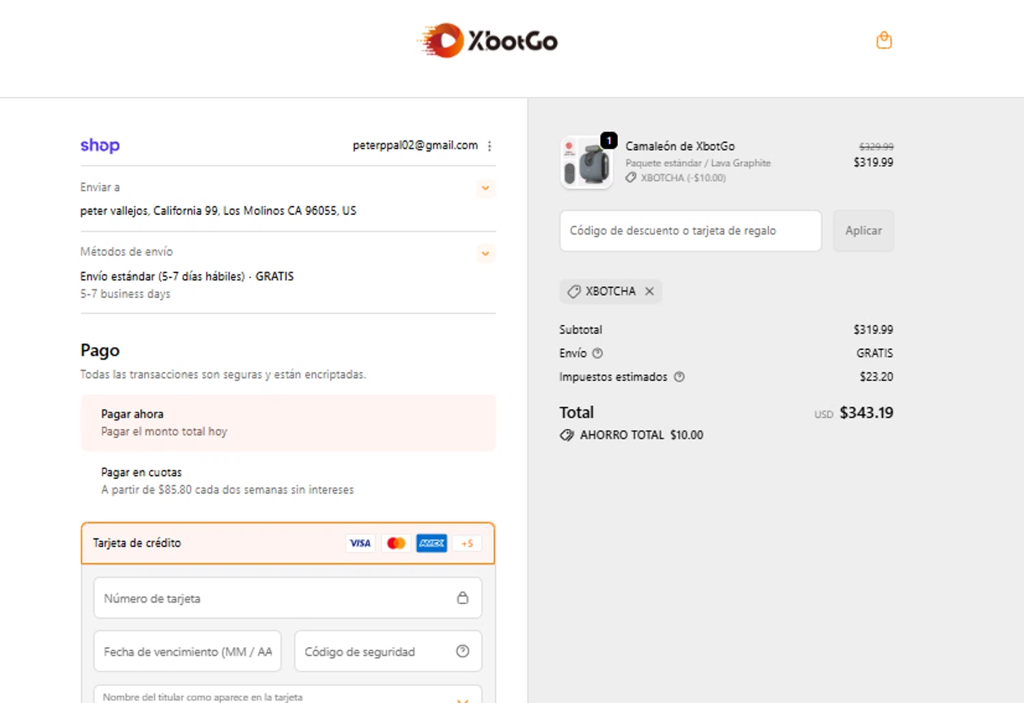Focus the Fecha de vencimiento field

point(188,651)
